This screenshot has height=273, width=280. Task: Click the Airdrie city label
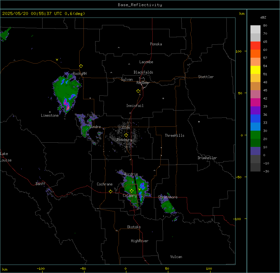(131, 174)
